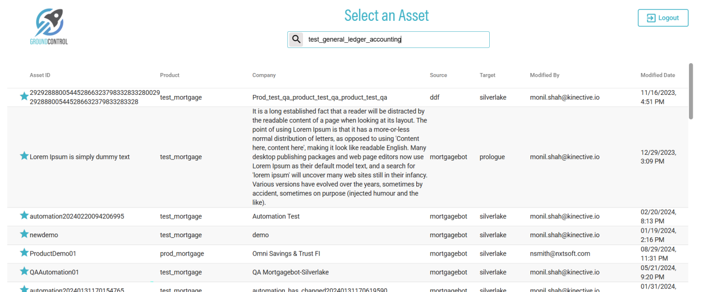The height and width of the screenshot is (292, 701).
Task: Click the Product column header
Action: click(x=170, y=75)
